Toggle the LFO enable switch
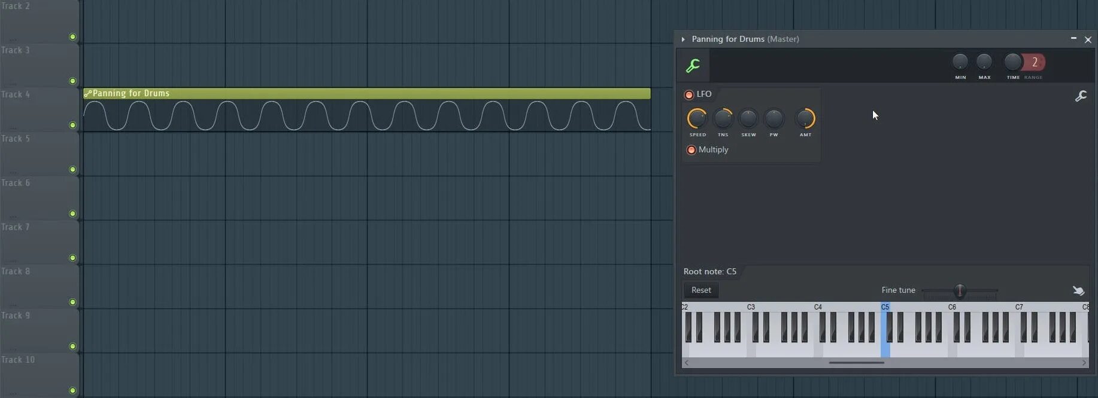The width and height of the screenshot is (1098, 398). point(688,94)
